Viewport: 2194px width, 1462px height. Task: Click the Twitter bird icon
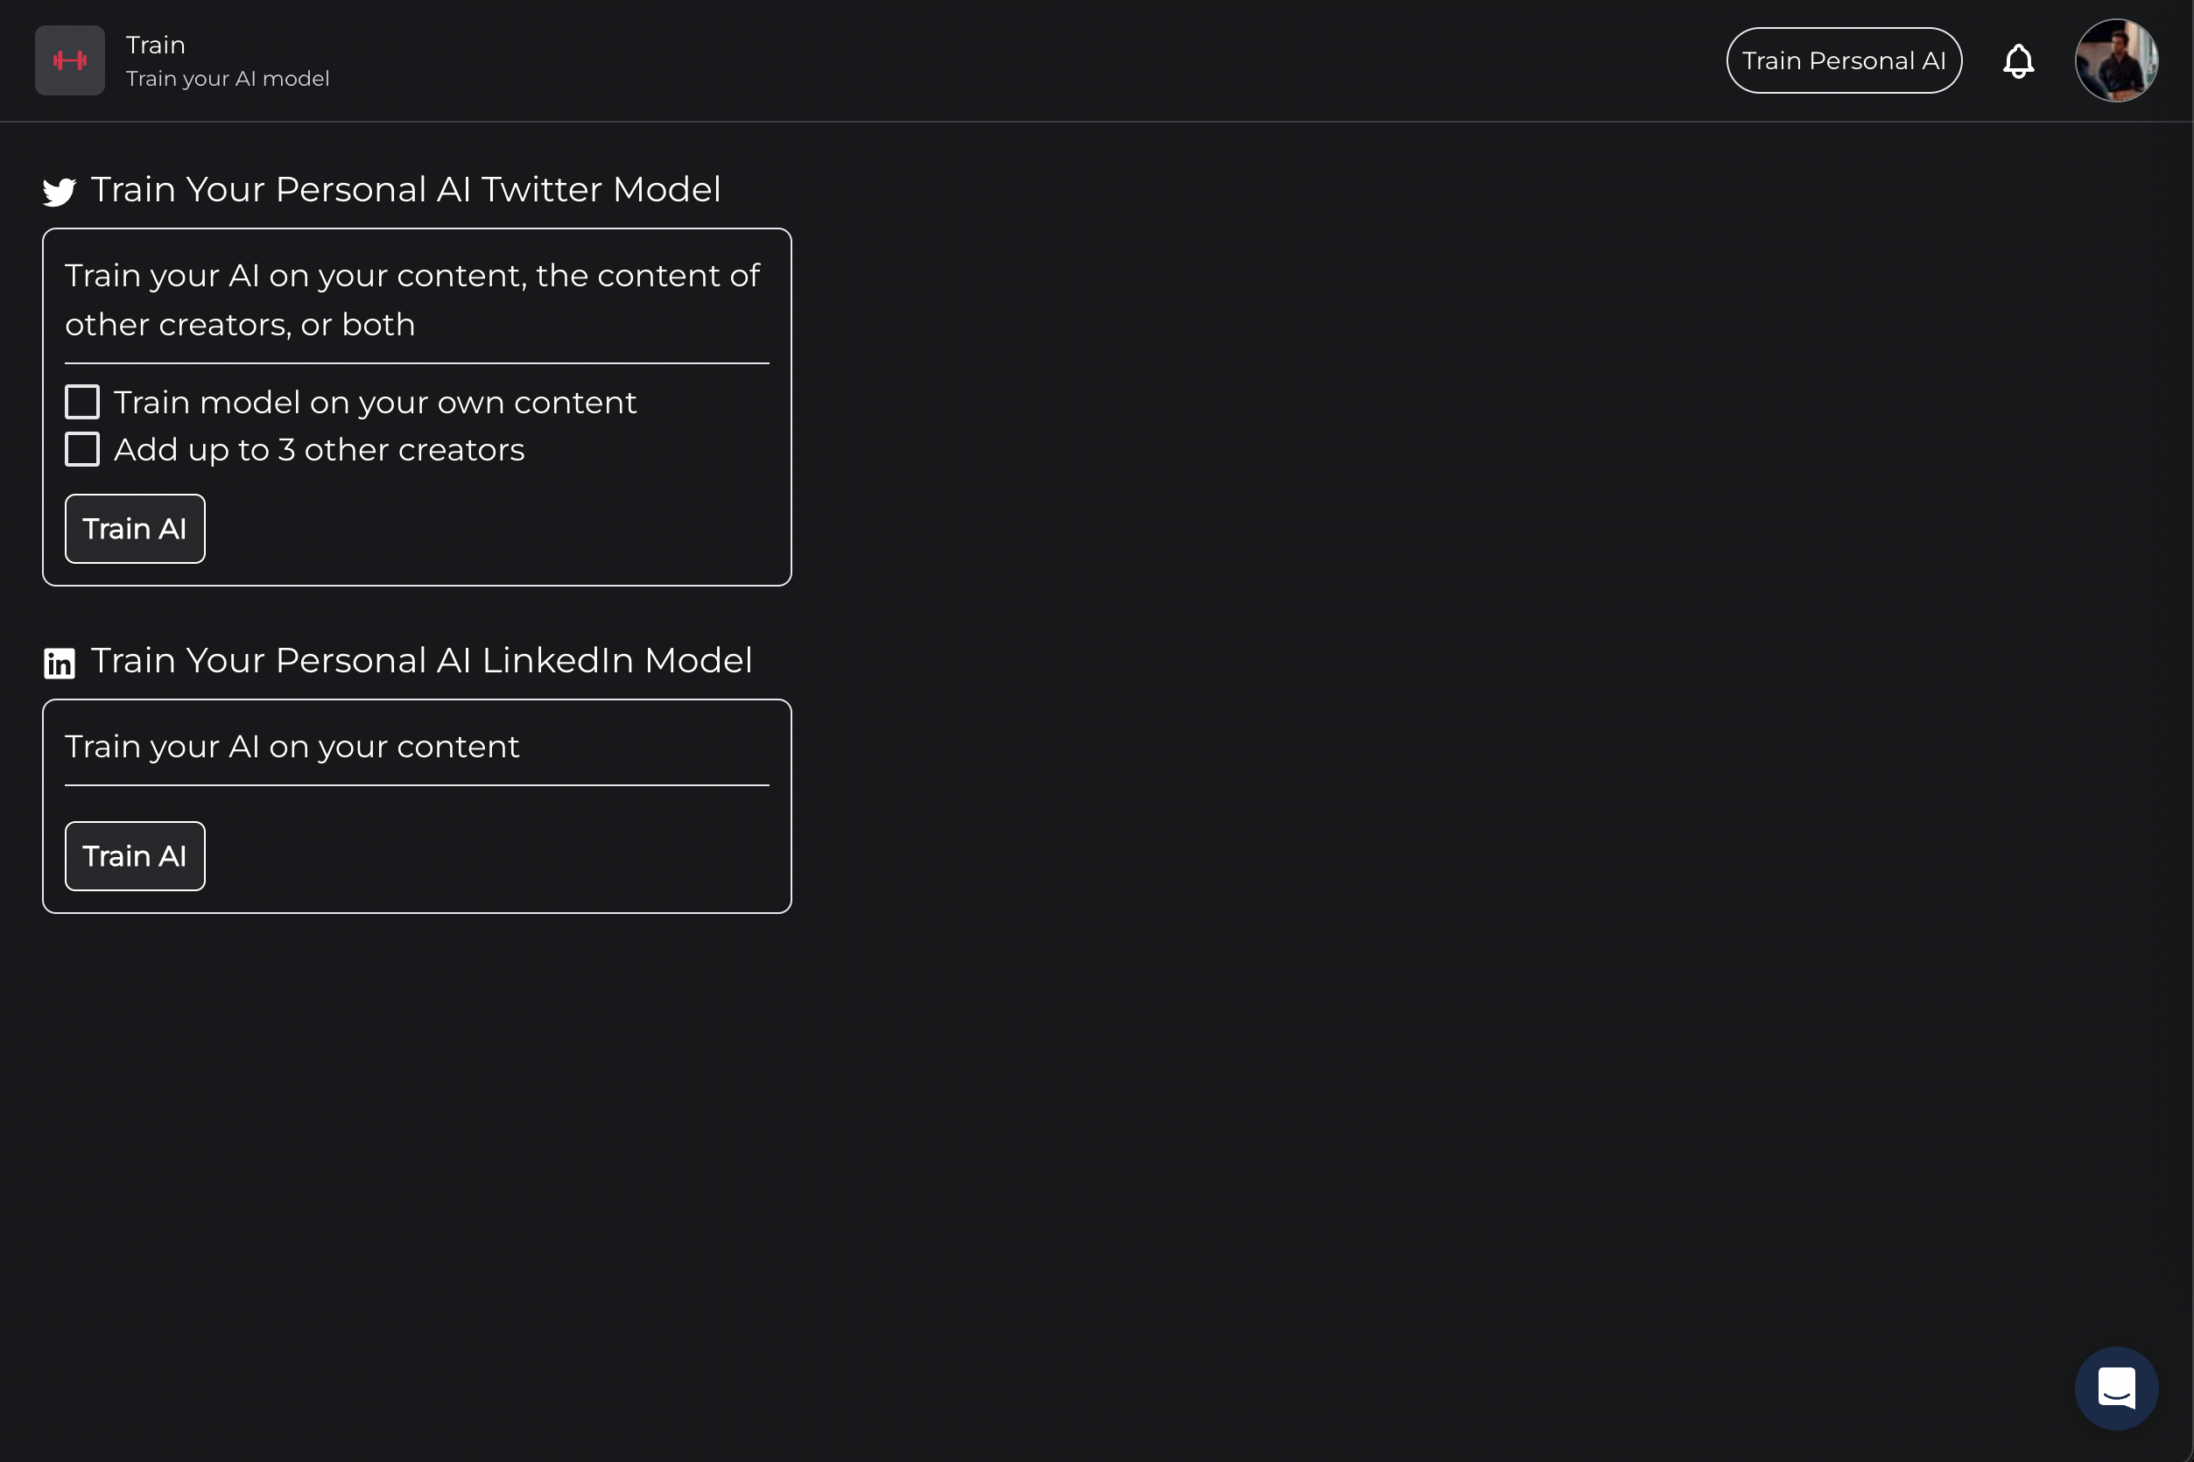tap(59, 192)
